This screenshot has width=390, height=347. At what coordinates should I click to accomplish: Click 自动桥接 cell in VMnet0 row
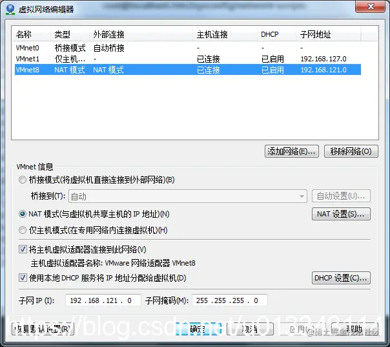pos(108,48)
